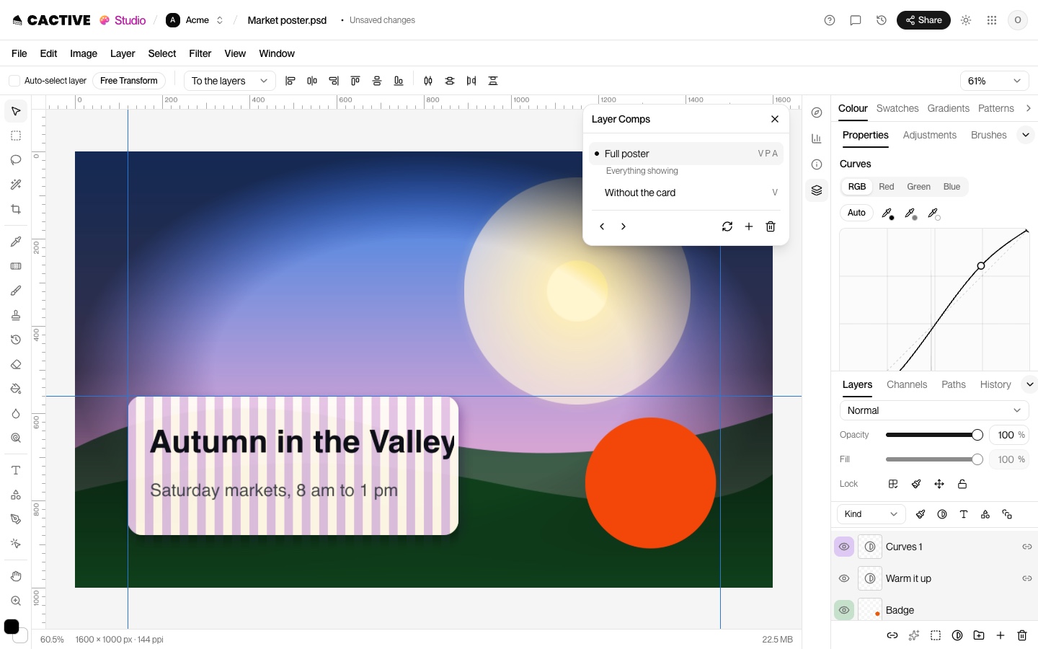This screenshot has width=1038, height=649.
Task: Open the apps grid icon
Action: click(992, 20)
